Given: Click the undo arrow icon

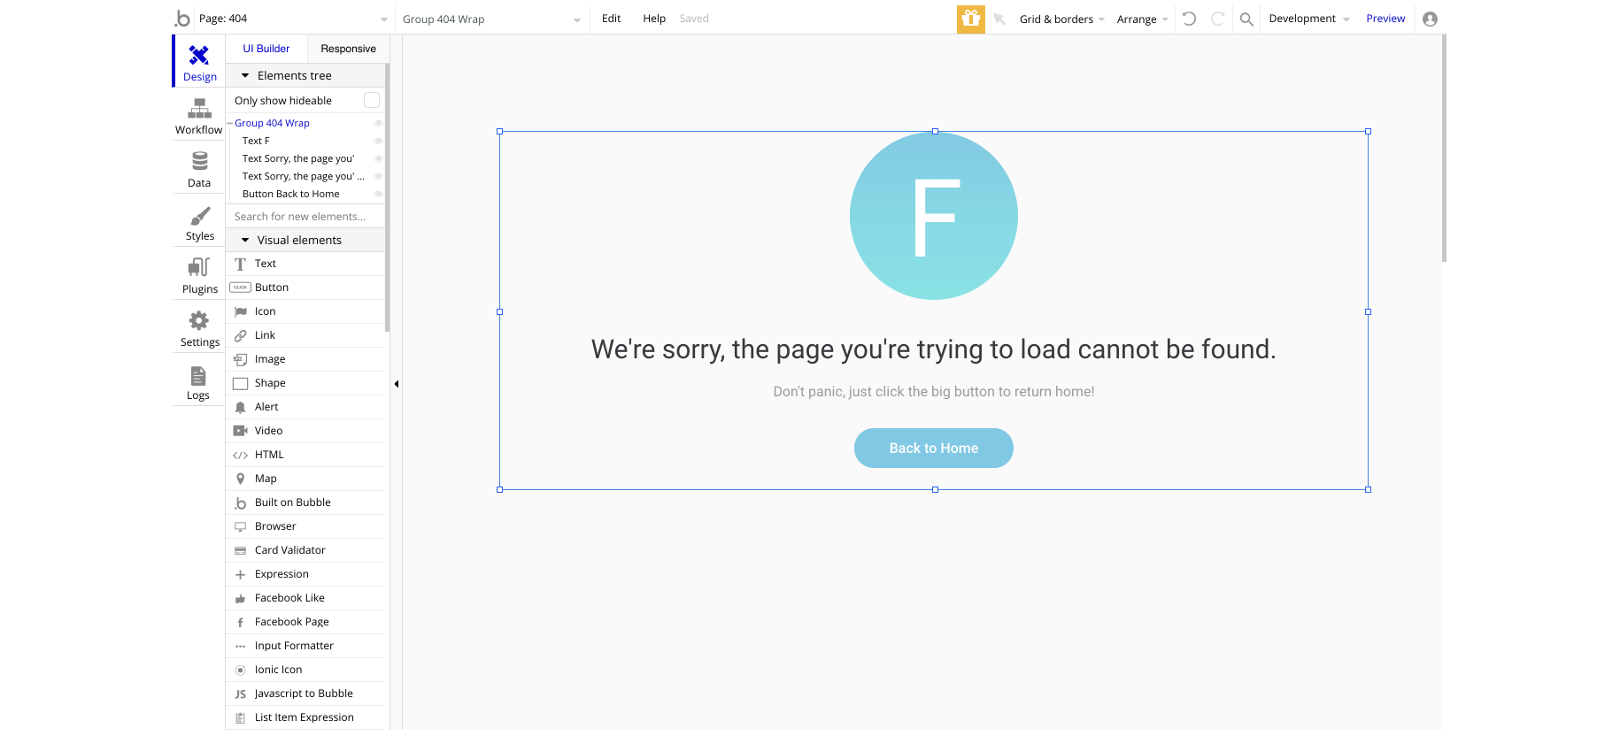Looking at the screenshot, I should point(1190,19).
